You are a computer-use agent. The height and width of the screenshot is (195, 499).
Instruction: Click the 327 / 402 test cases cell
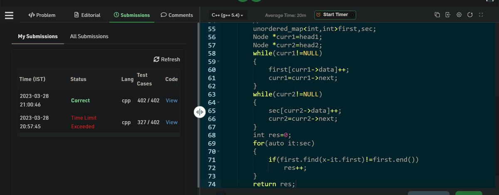(148, 122)
